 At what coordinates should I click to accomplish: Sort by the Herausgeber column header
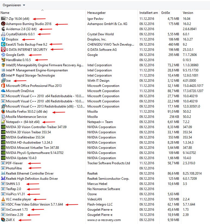96,13
